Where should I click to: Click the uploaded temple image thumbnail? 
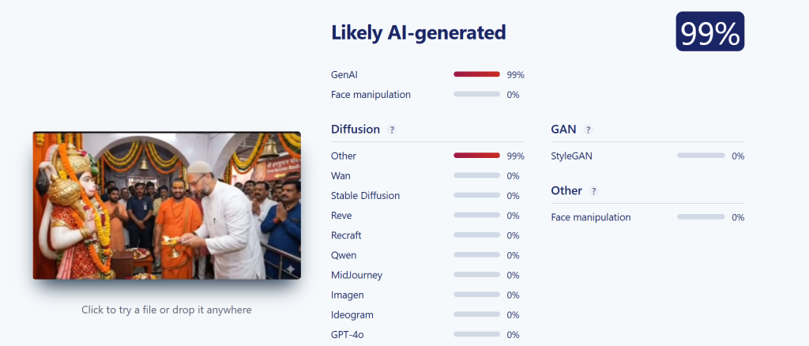point(167,205)
